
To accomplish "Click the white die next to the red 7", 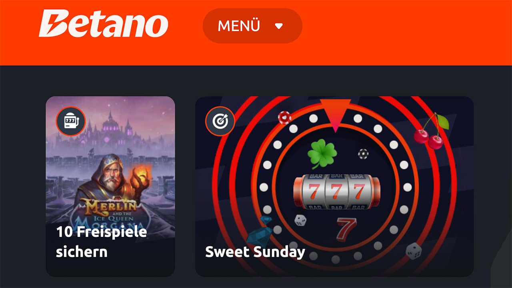I will pyautogui.click(x=300, y=220).
